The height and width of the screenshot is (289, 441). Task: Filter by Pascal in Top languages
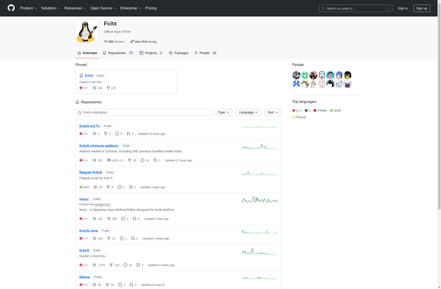coord(299,117)
